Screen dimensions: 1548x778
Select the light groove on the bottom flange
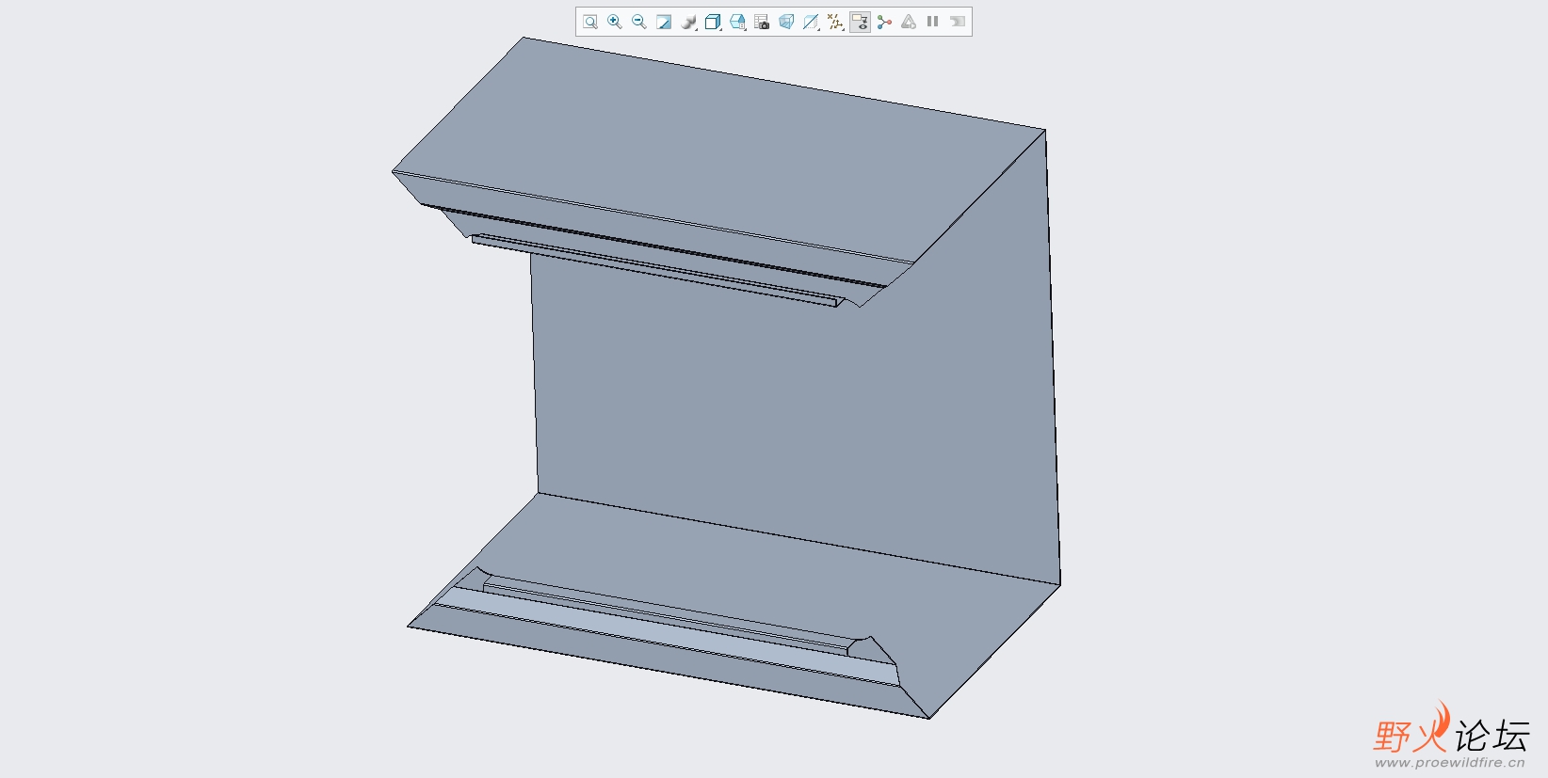[659, 632]
